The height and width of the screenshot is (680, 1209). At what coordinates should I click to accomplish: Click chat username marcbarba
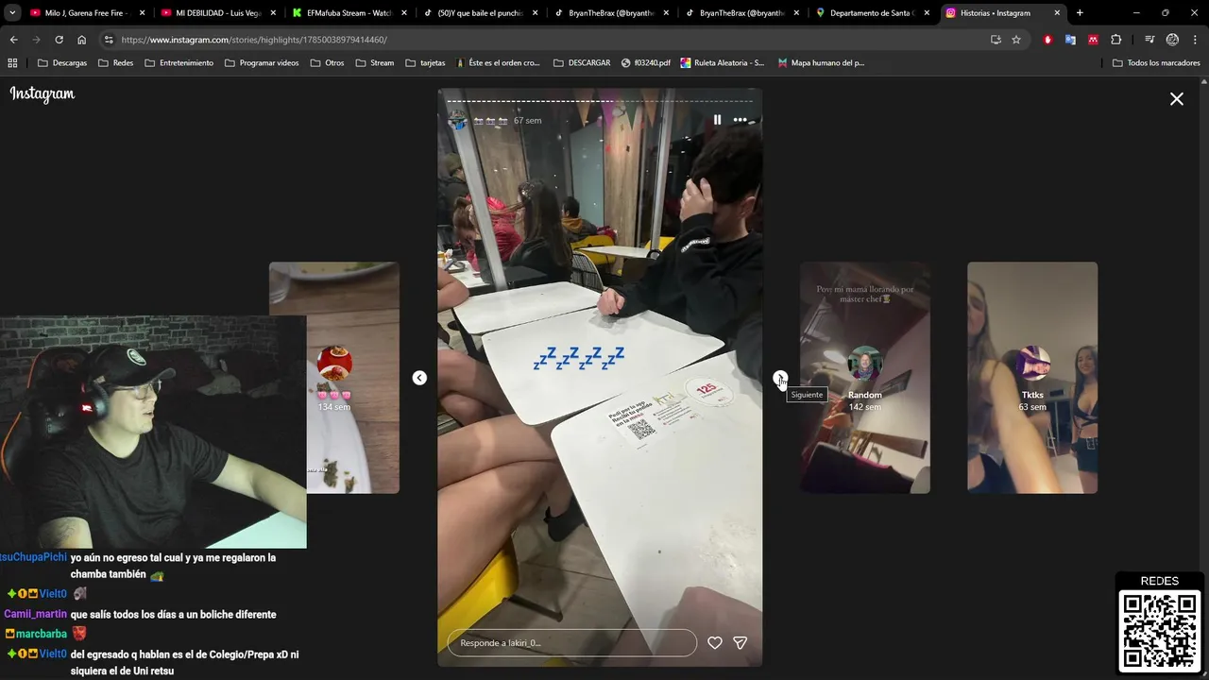(41, 634)
